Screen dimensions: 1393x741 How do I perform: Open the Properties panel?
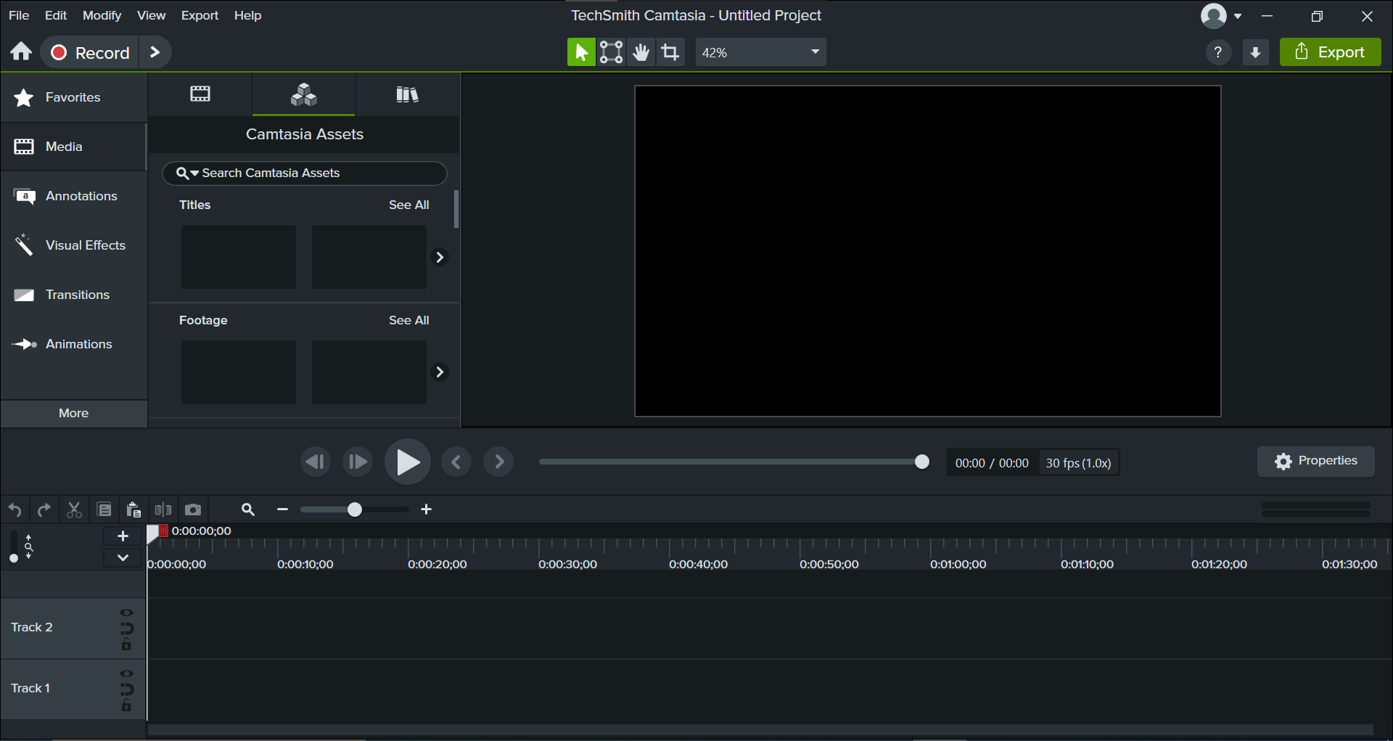coord(1315,461)
